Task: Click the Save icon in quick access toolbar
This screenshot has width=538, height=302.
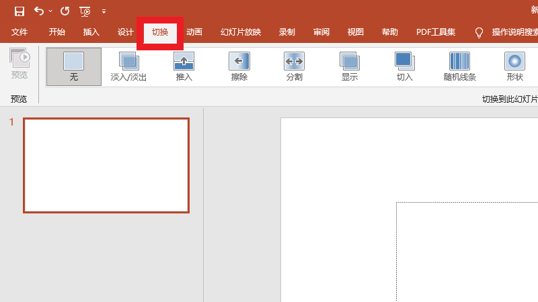Action: (20, 11)
